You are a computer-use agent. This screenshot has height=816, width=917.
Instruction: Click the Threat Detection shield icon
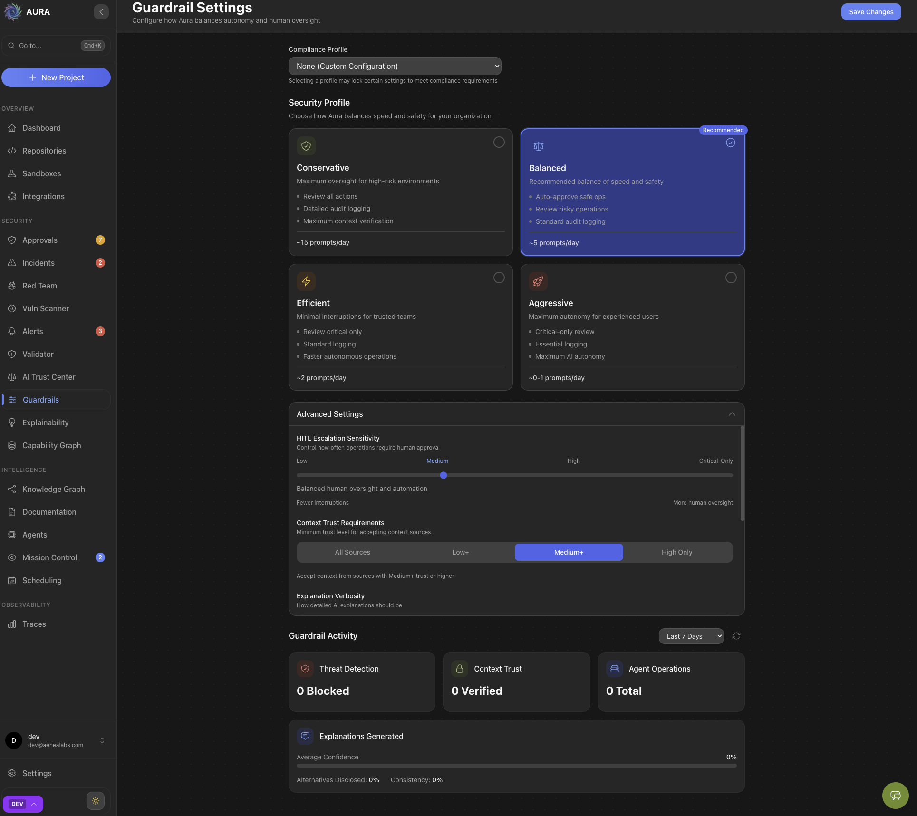(305, 669)
